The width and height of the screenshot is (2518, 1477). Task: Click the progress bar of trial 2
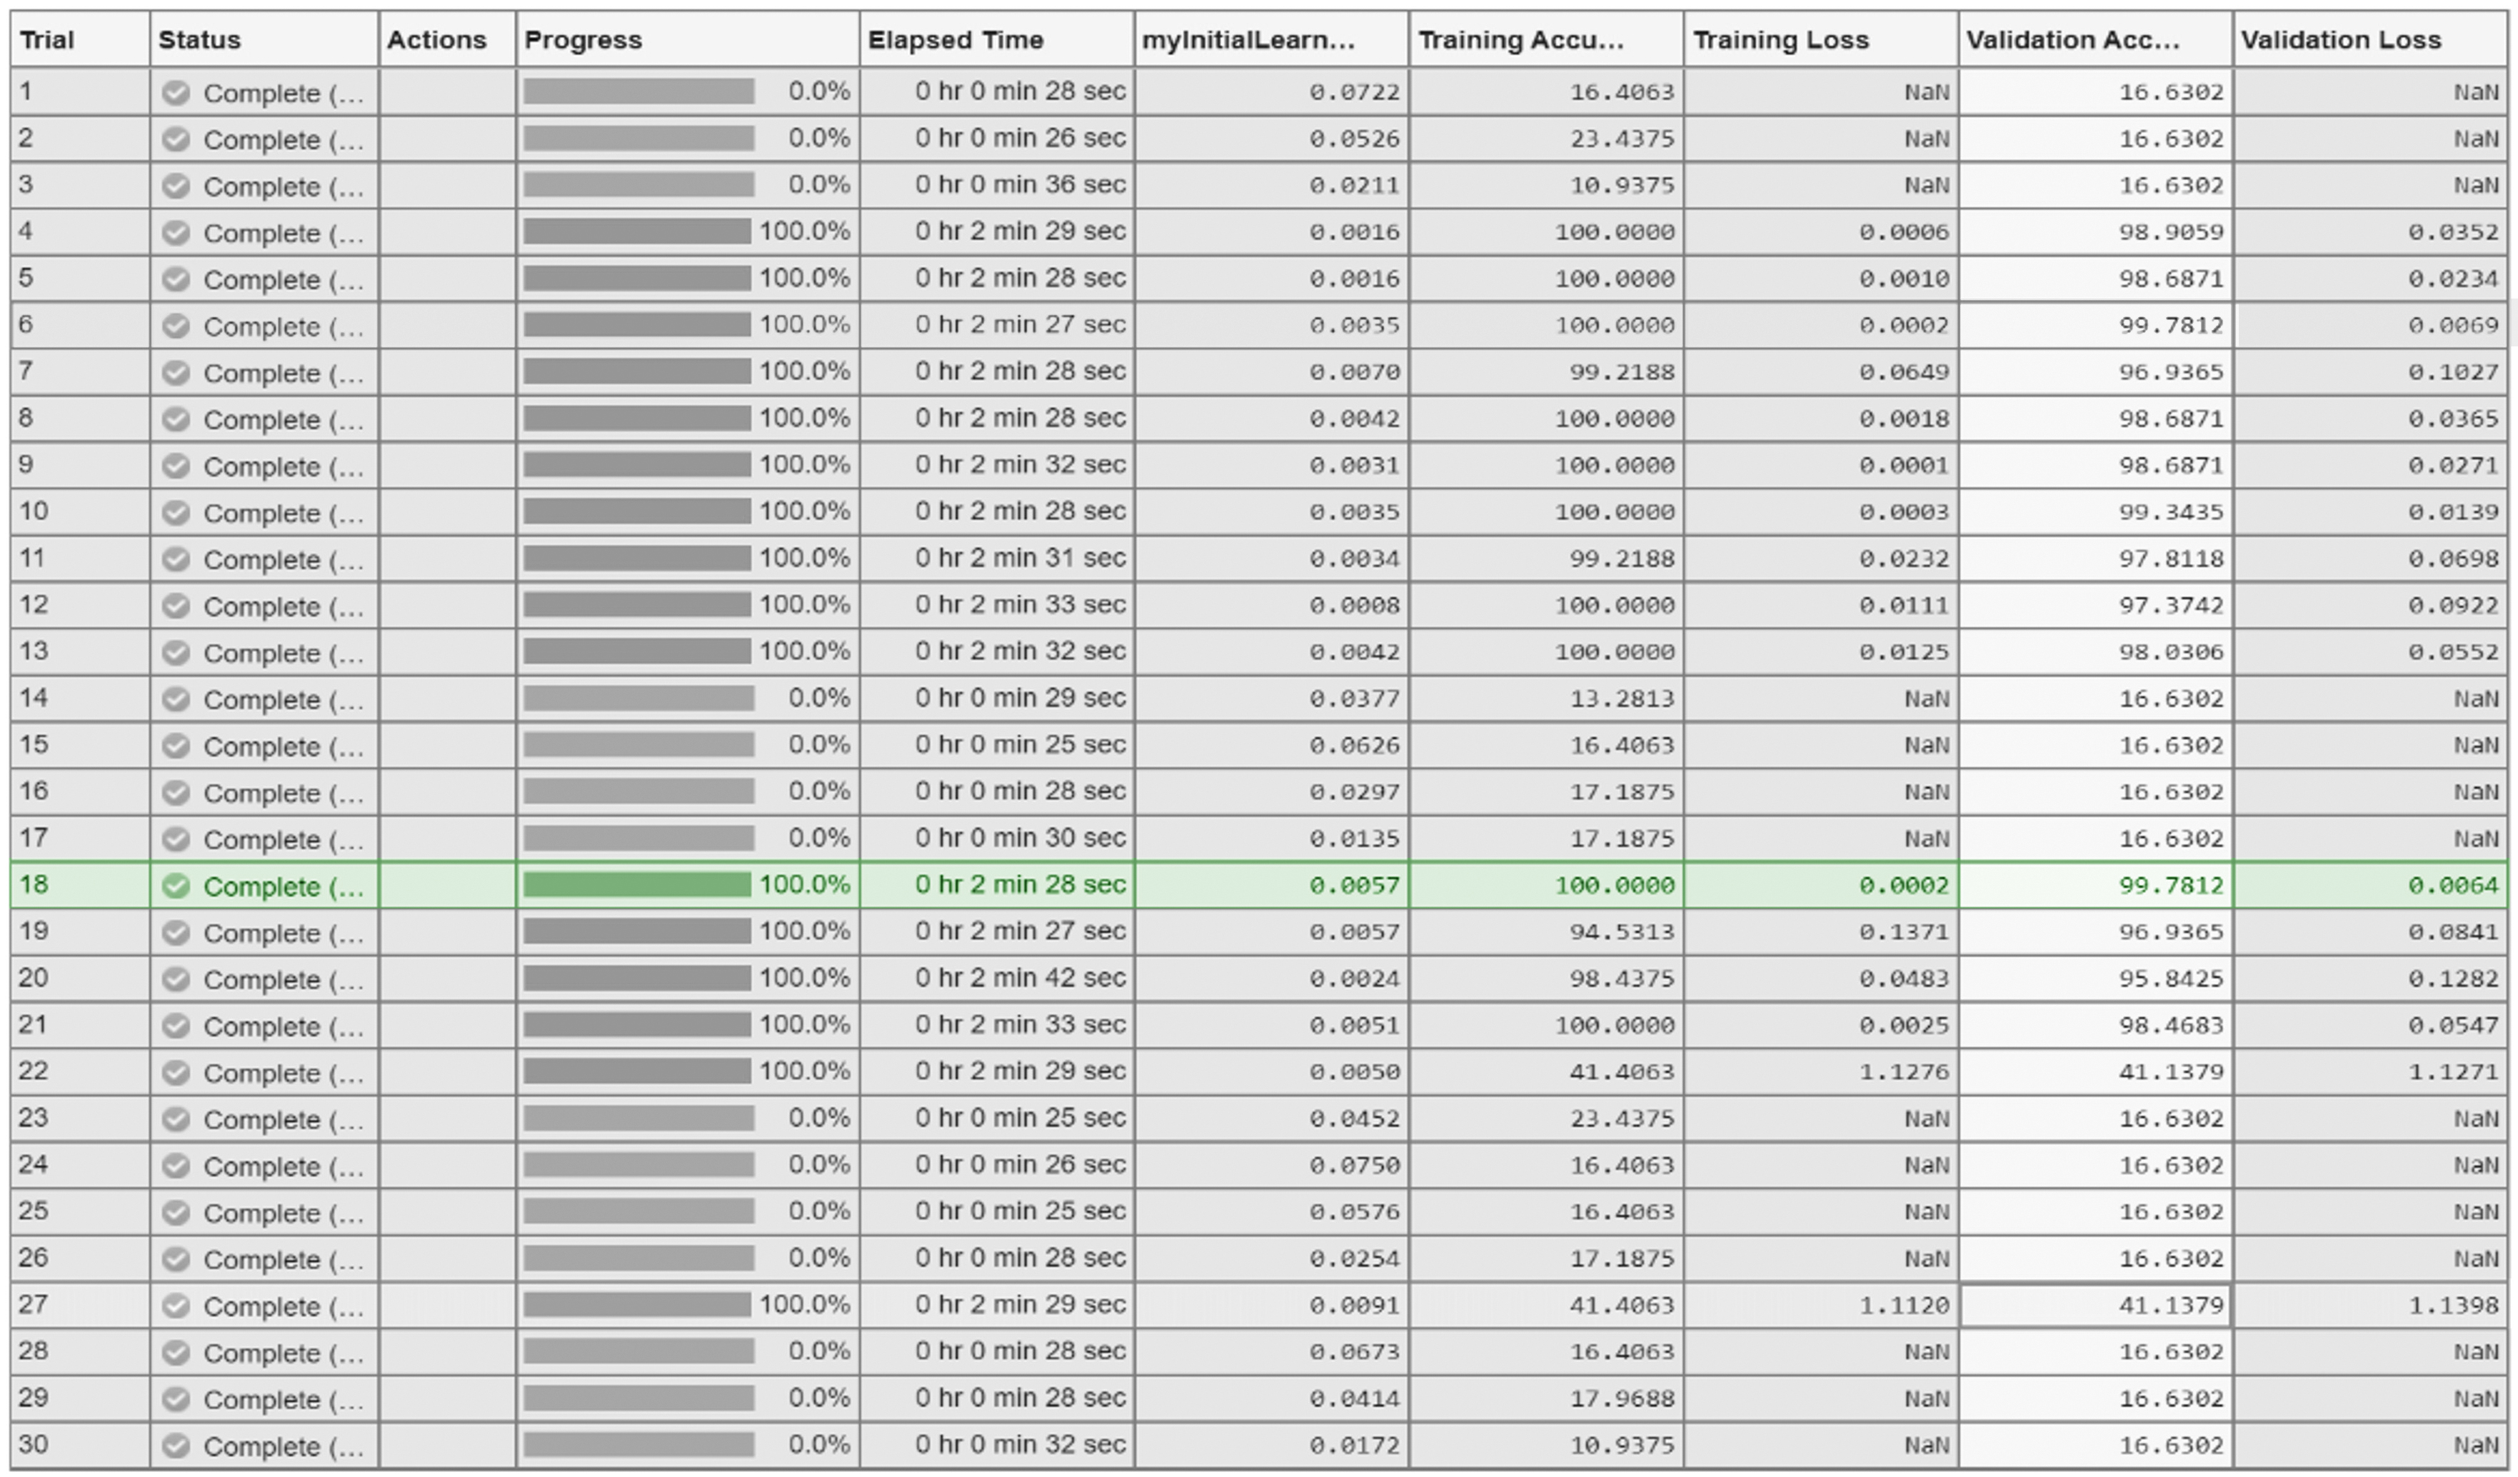(x=638, y=138)
